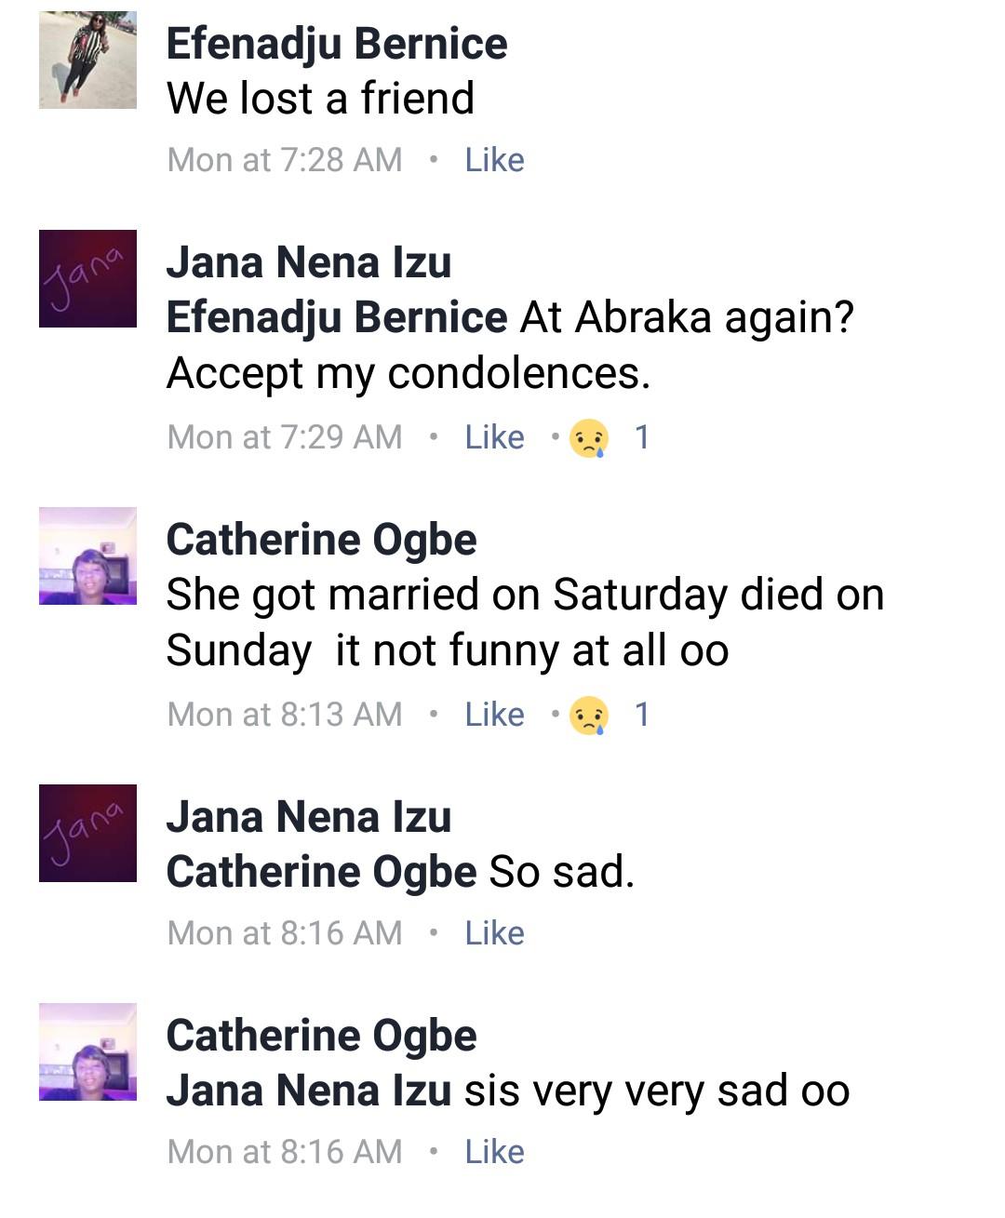Screen dimensions: 1005x1218
Task: Click Catherine Ogbe name above "She got married"
Action: click(321, 540)
